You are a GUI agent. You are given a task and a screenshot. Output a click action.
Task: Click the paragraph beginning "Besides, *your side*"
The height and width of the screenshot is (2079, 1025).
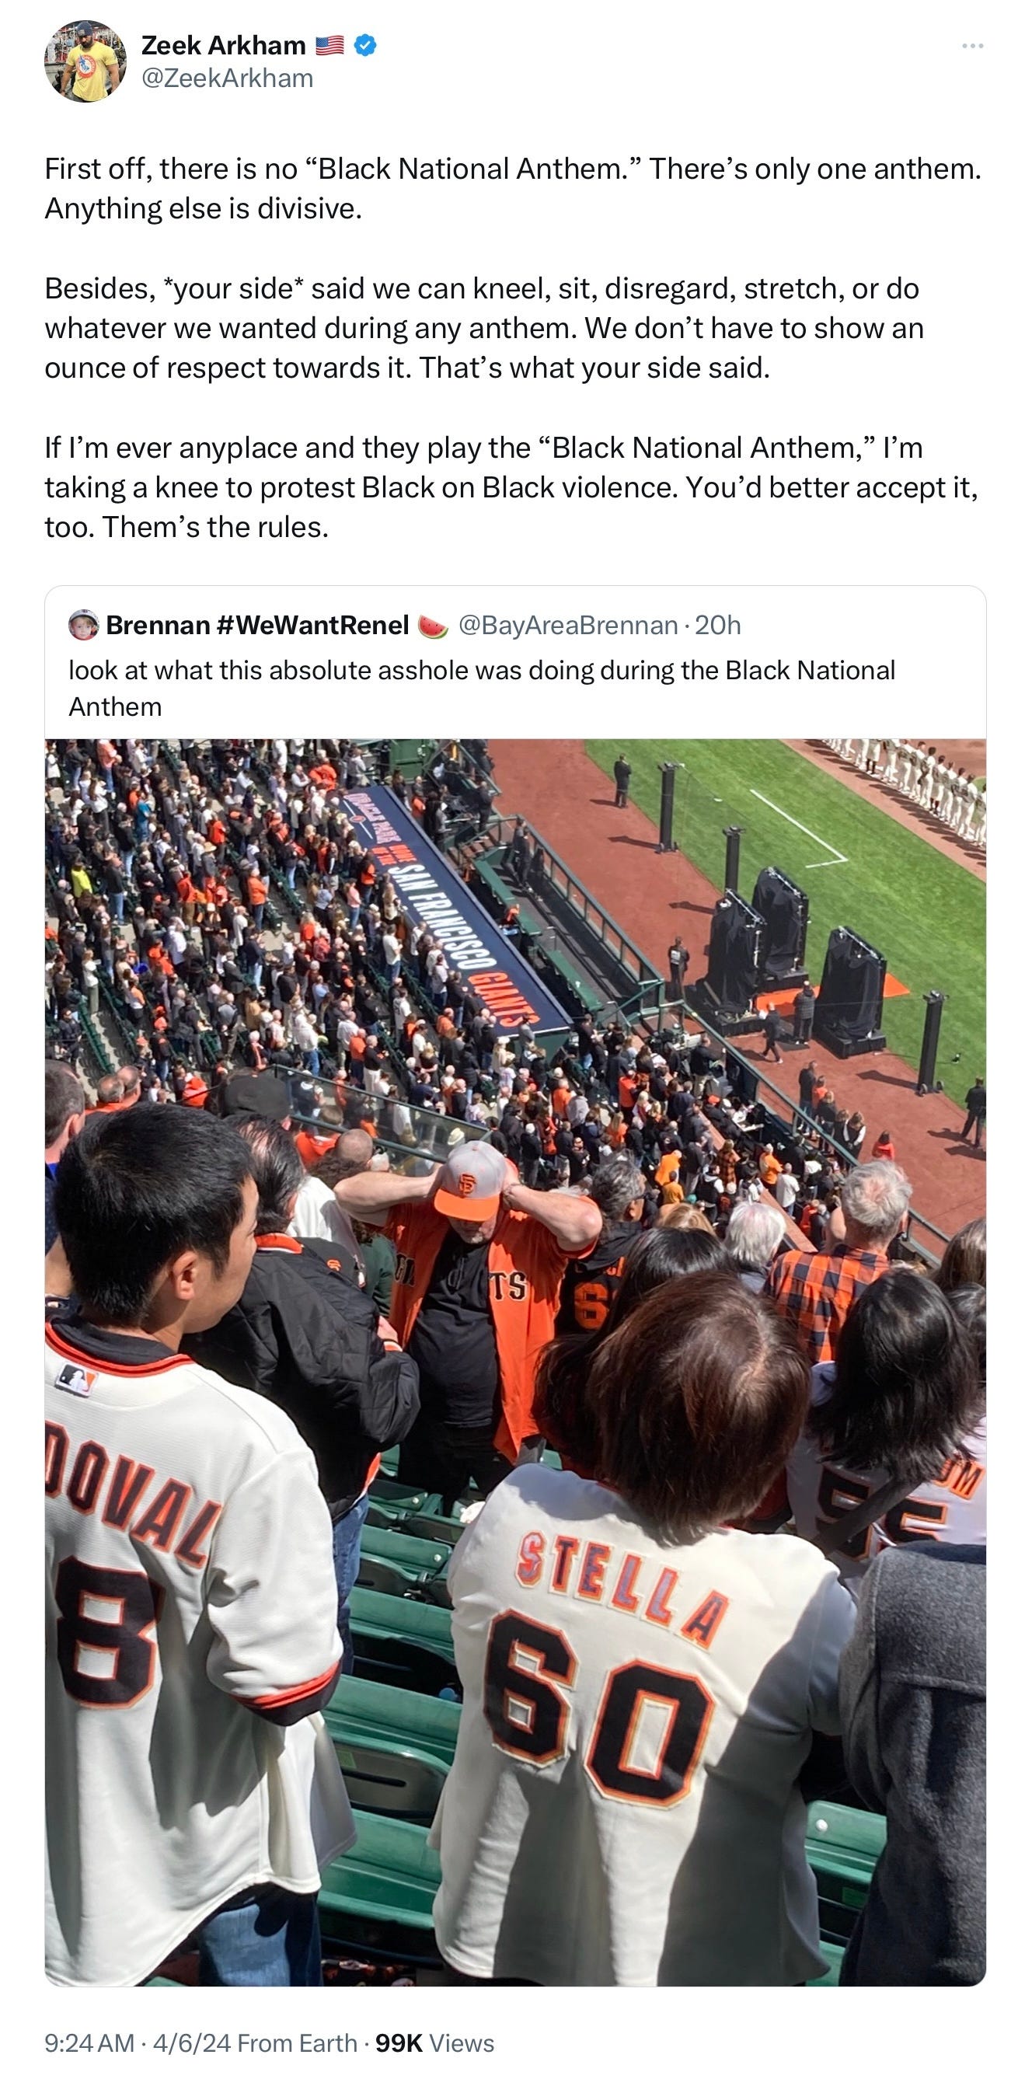tap(483, 328)
